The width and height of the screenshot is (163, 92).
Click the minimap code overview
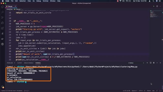156,14
